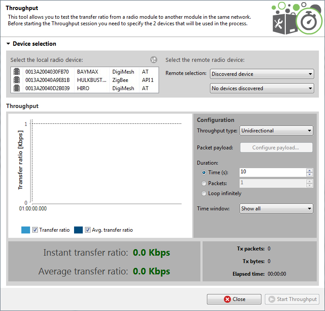The height and width of the screenshot is (311, 325).
Task: Increase the Time (s) value with up arrow
Action: (x=309, y=170)
